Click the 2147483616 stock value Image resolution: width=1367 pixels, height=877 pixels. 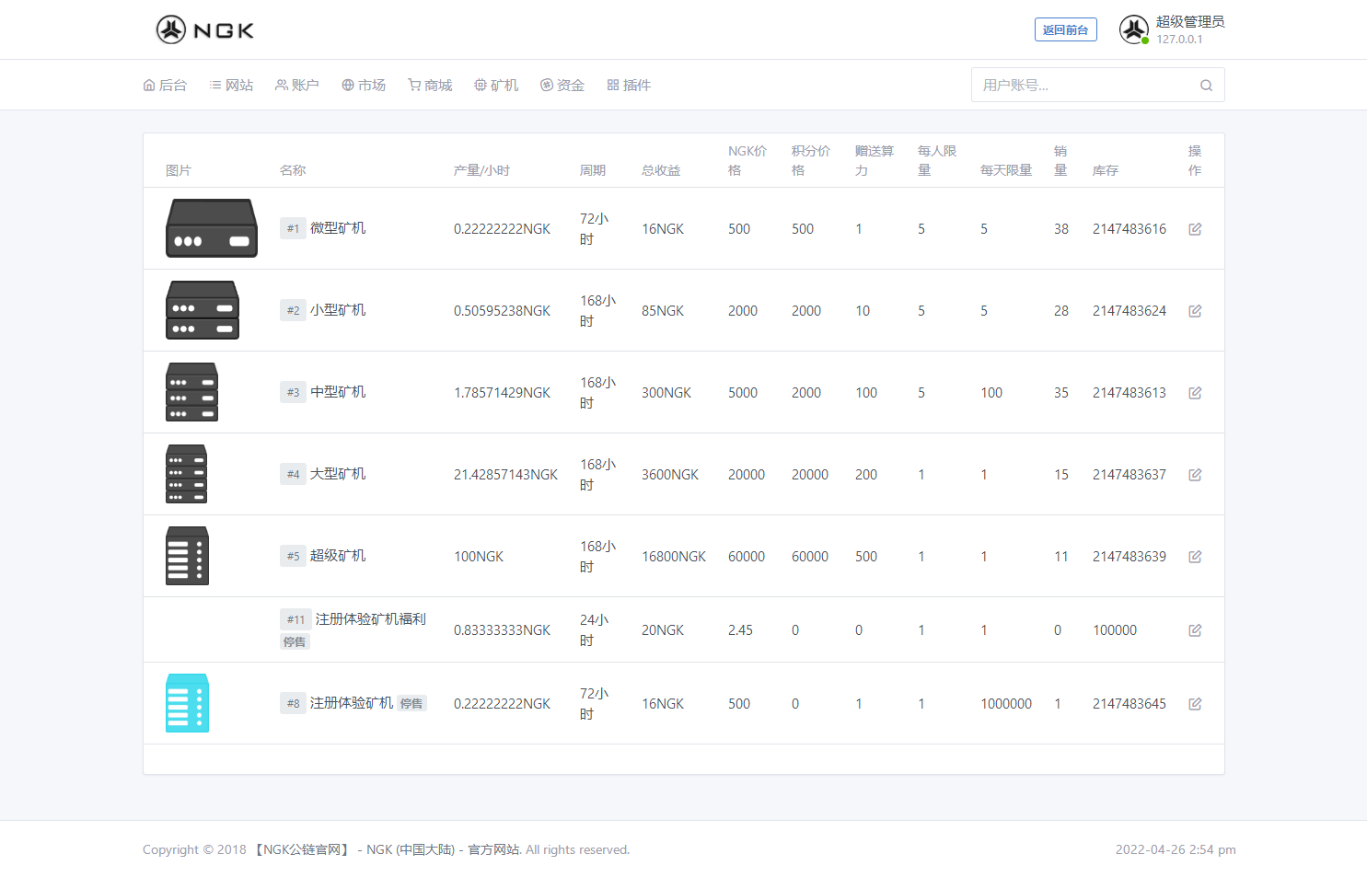point(1130,229)
